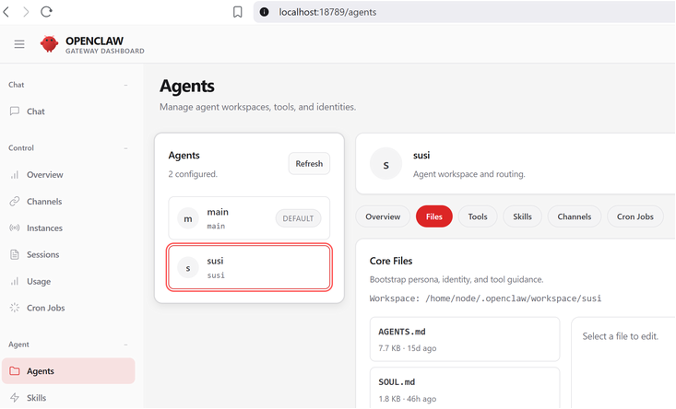Click the 'Agents' page heading
The image size is (676, 409).
187,86
